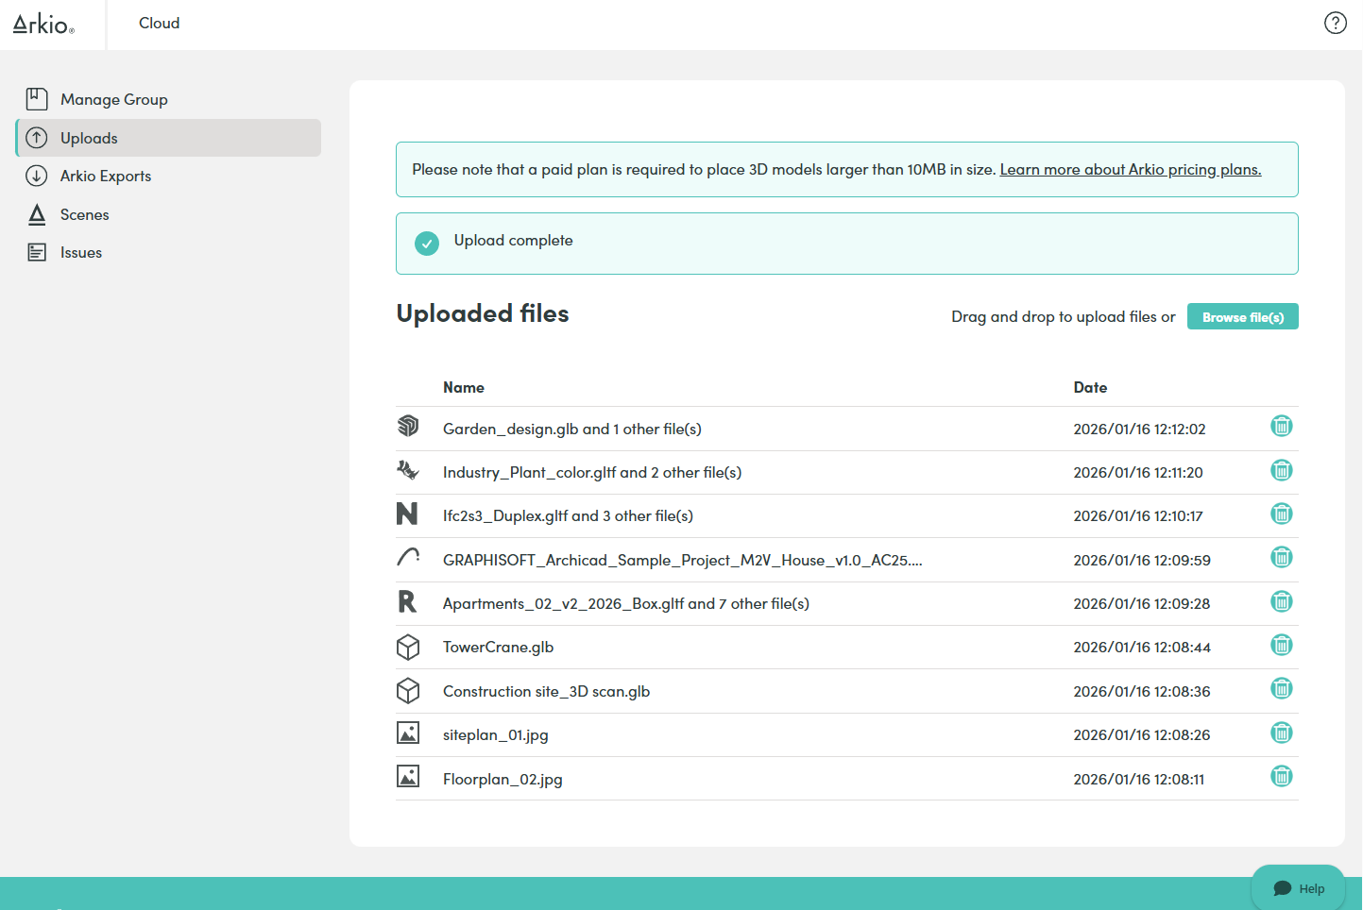The height and width of the screenshot is (910, 1363).
Task: Click the Uploads arrow-up icon
Action: pos(37,138)
